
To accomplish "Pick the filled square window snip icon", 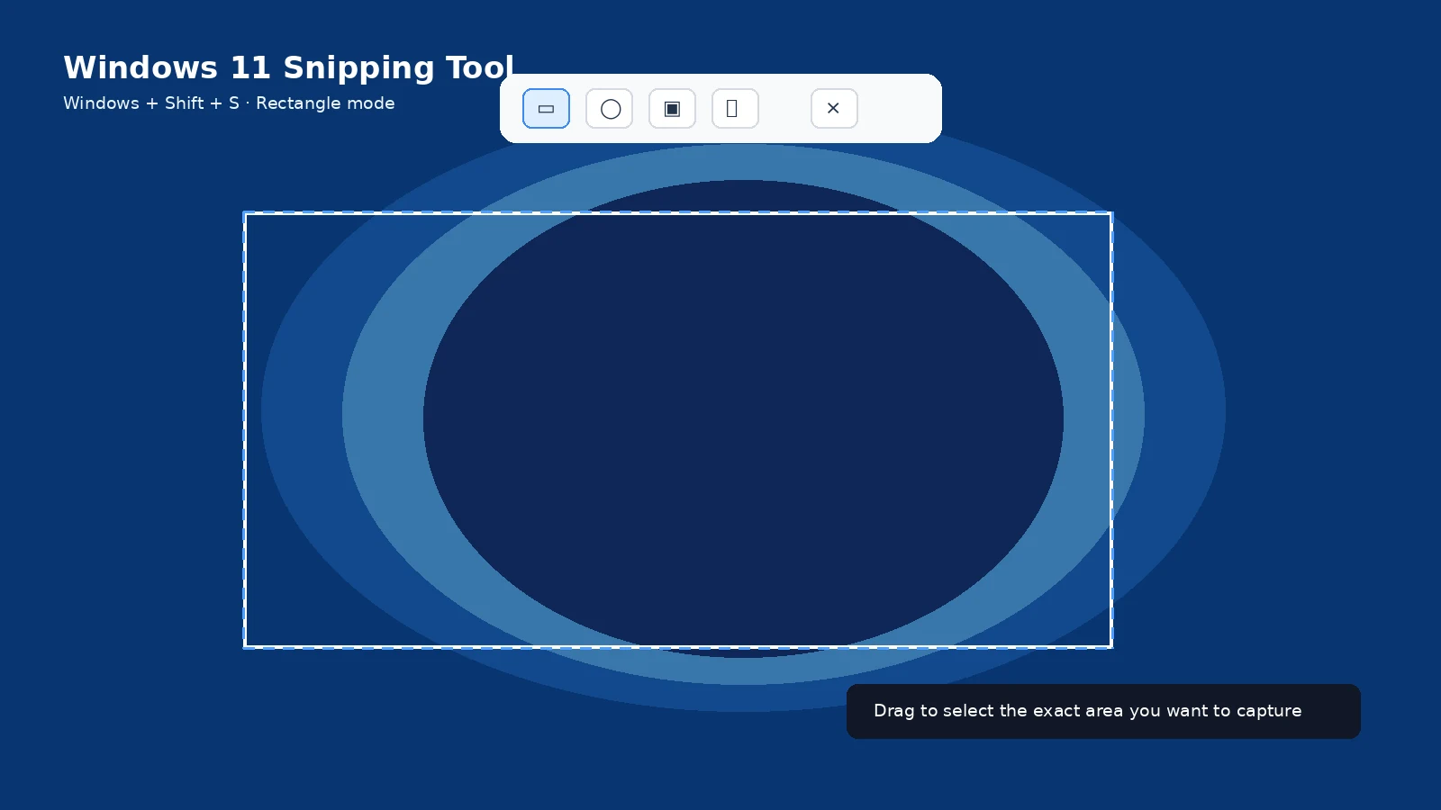I will coord(672,109).
